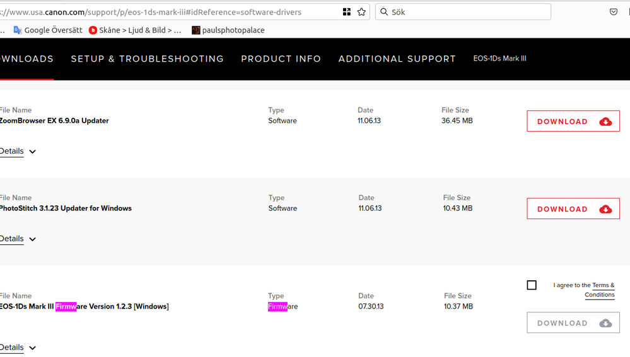Click the Firmware Version 1.2.3 Download button

(x=573, y=323)
